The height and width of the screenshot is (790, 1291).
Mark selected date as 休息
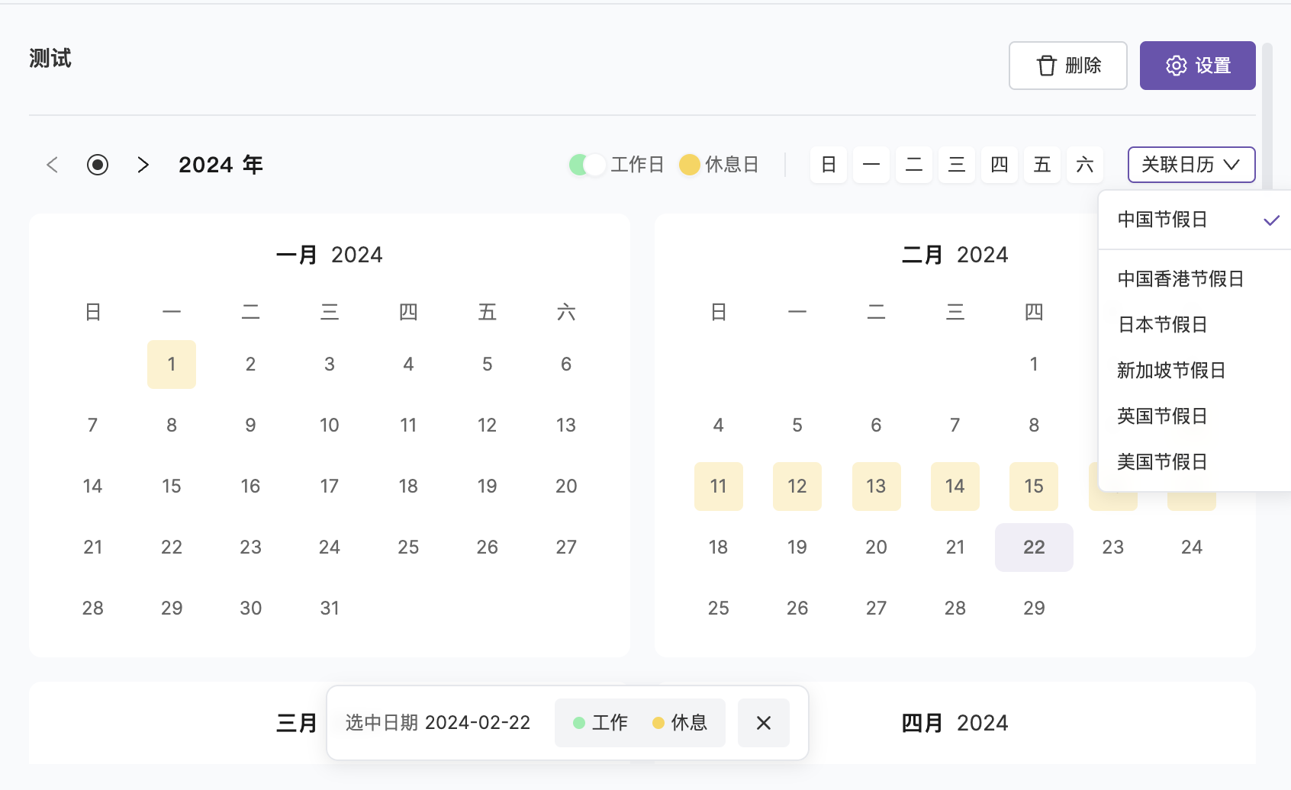pos(680,723)
